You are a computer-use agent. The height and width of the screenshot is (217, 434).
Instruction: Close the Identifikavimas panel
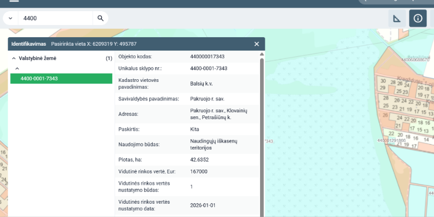[256, 44]
